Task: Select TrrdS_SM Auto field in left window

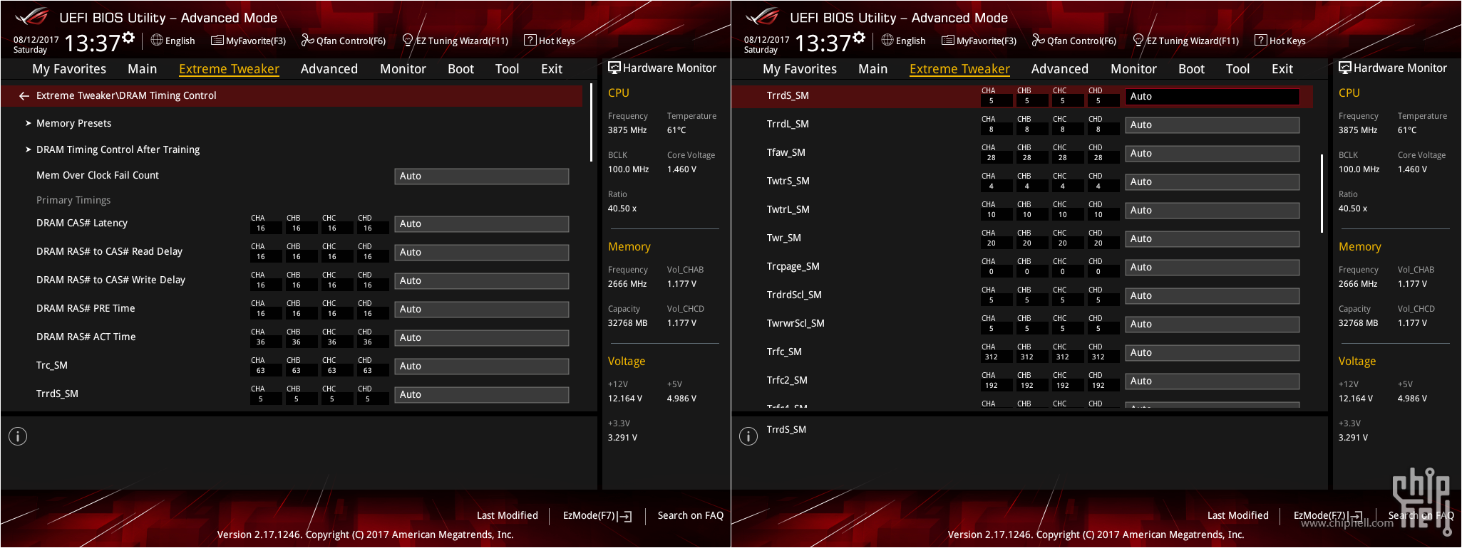Action: tap(482, 394)
